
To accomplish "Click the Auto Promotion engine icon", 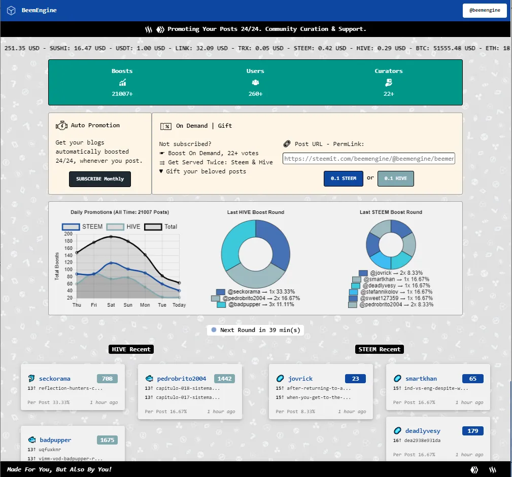I will [x=61, y=125].
